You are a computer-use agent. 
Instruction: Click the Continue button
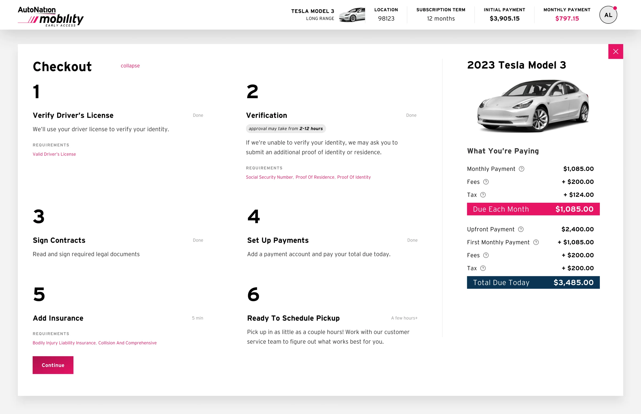[53, 365]
